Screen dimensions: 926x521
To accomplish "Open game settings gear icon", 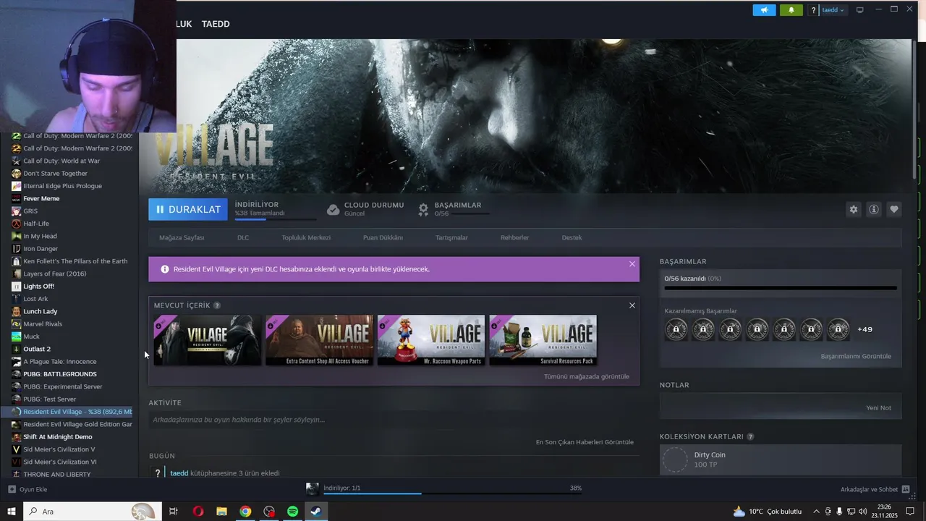I will click(854, 209).
